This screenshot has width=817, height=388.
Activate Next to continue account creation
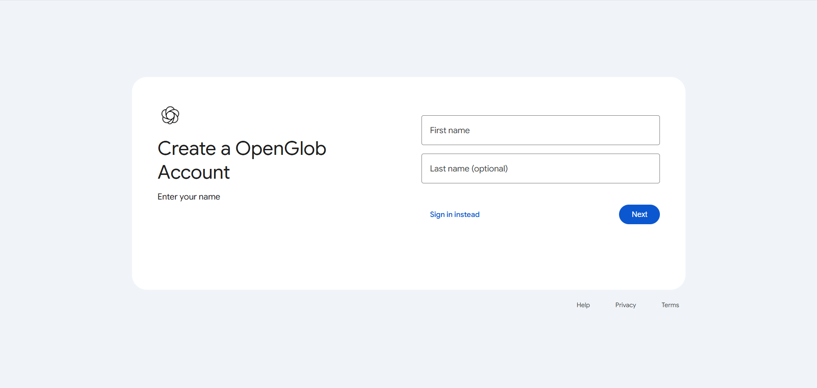639,214
